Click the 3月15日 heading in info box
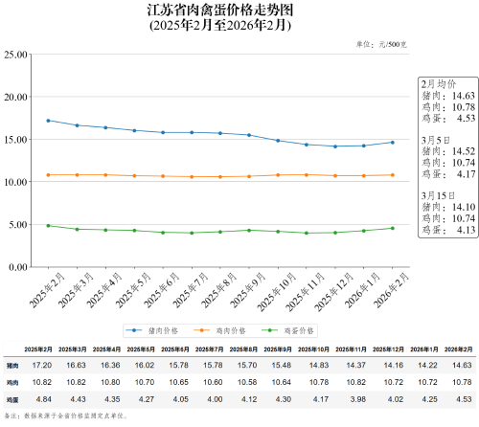This screenshot has width=479, height=427. pyautogui.click(x=438, y=195)
